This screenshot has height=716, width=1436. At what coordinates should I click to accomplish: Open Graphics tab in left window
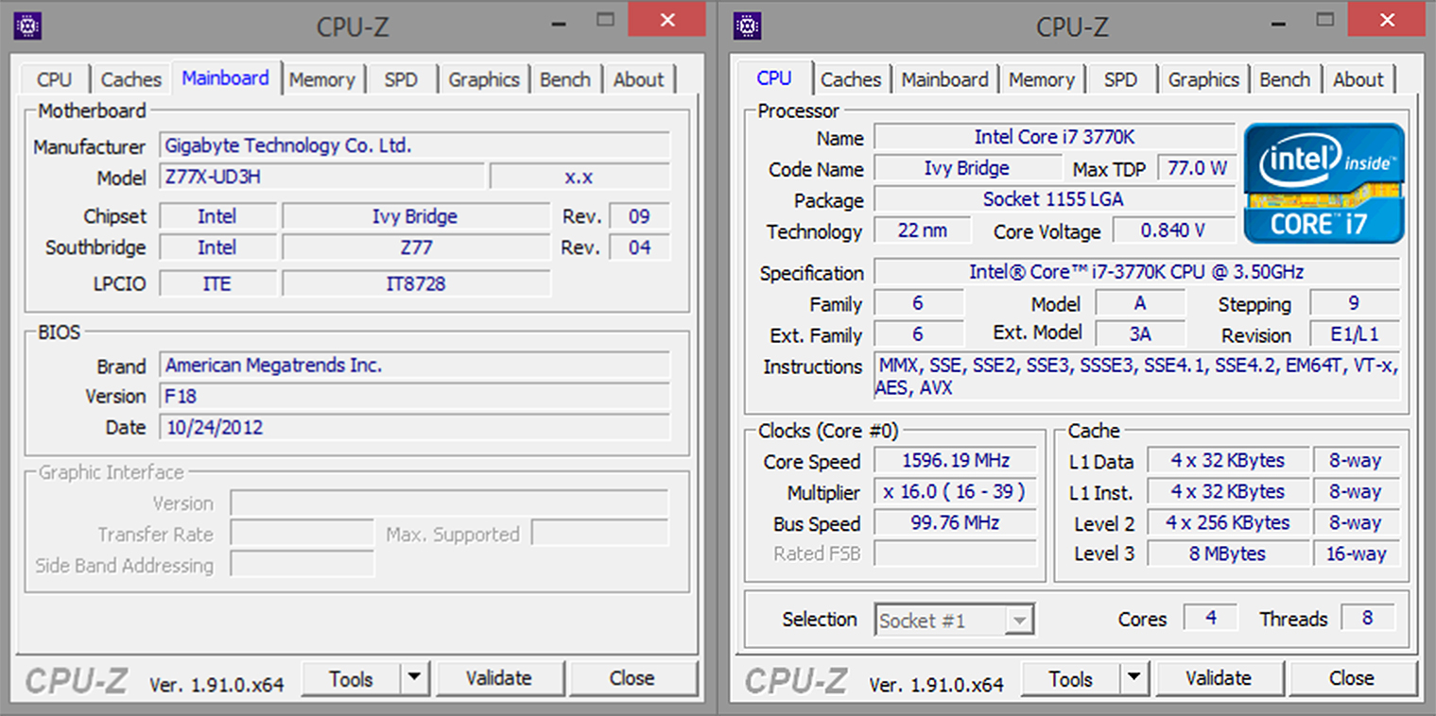(x=484, y=79)
